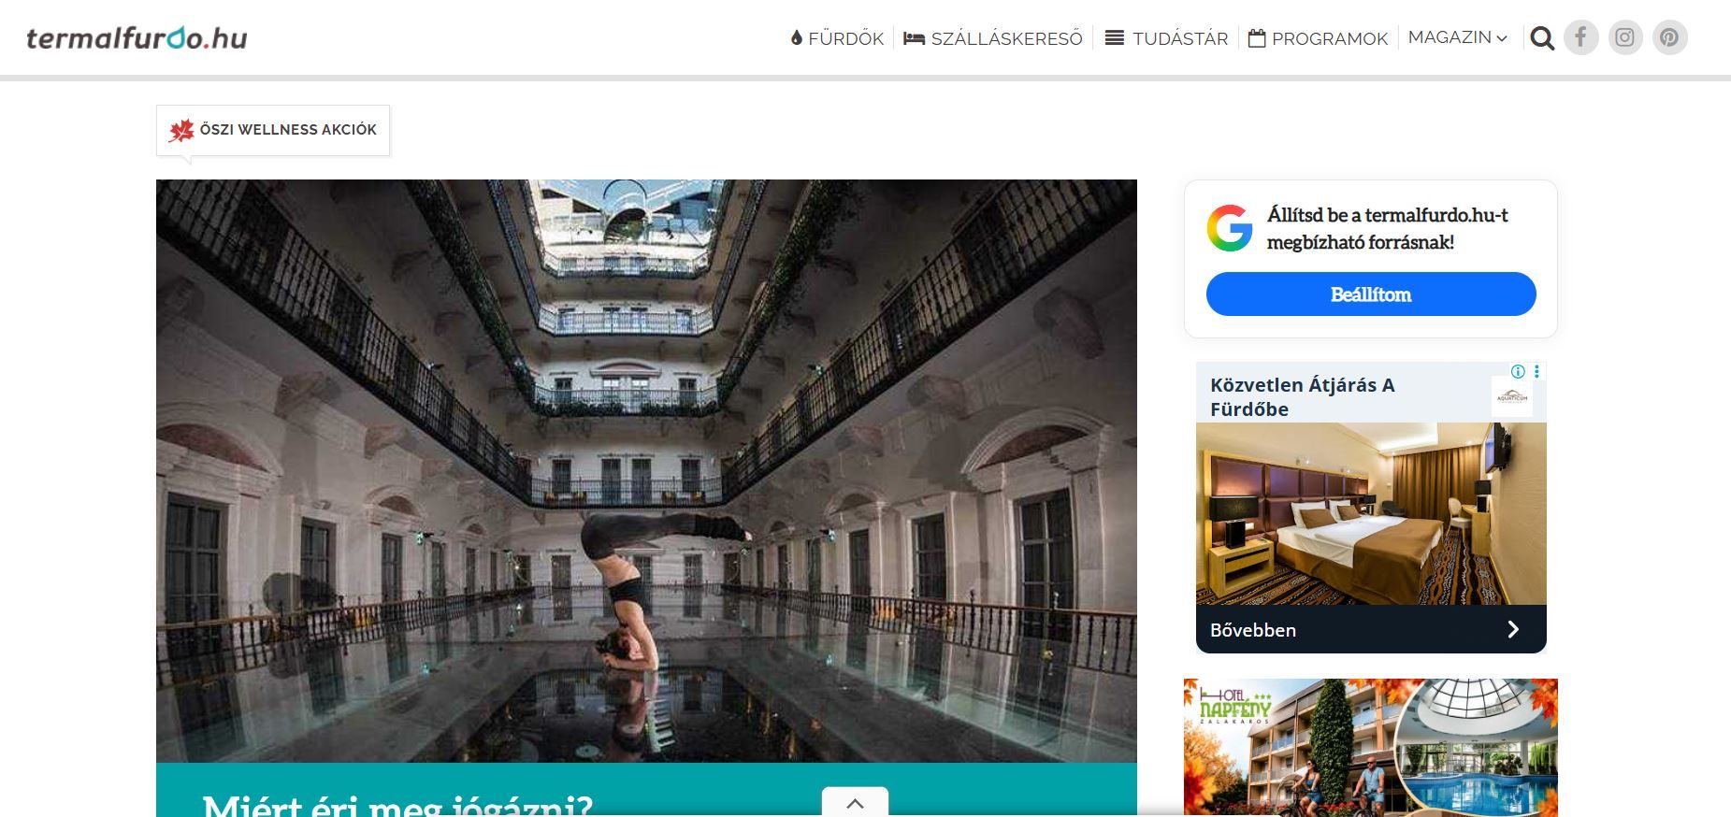Open the SZÁLLÁSKERESŐ menu item
This screenshot has width=1731, height=817.
coord(993,38)
